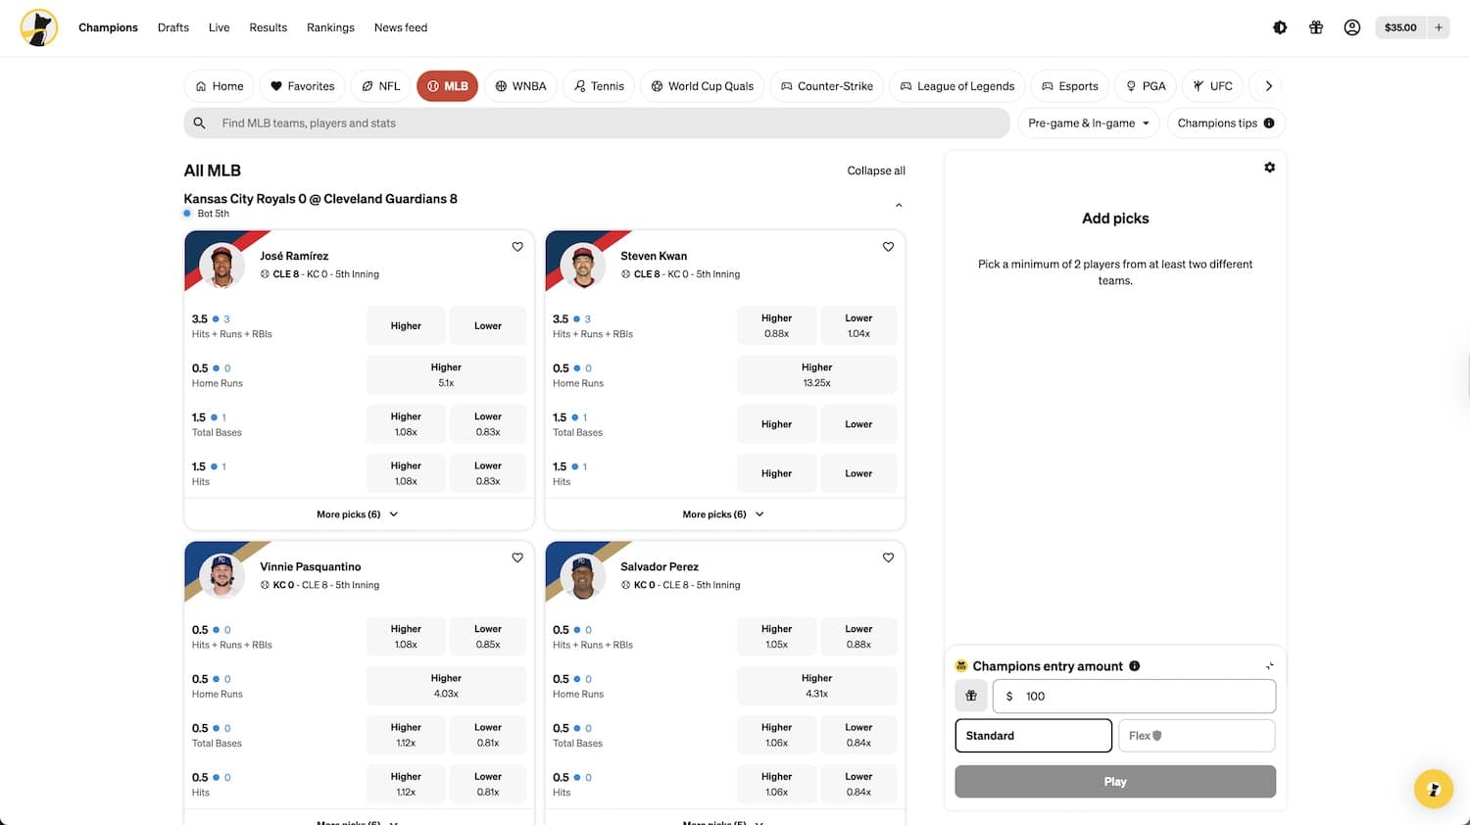This screenshot has height=825, width=1470.
Task: Click Collapse all link
Action: (x=876, y=170)
